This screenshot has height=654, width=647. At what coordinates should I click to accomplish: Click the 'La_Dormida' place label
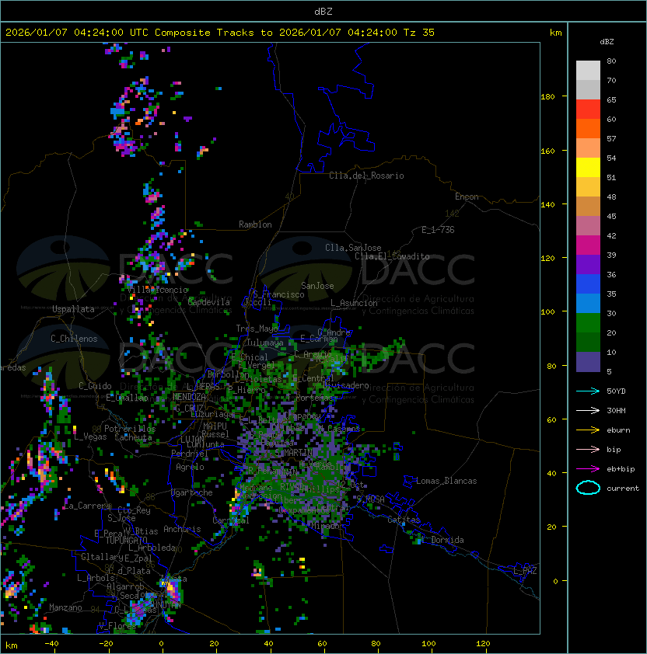point(442,540)
